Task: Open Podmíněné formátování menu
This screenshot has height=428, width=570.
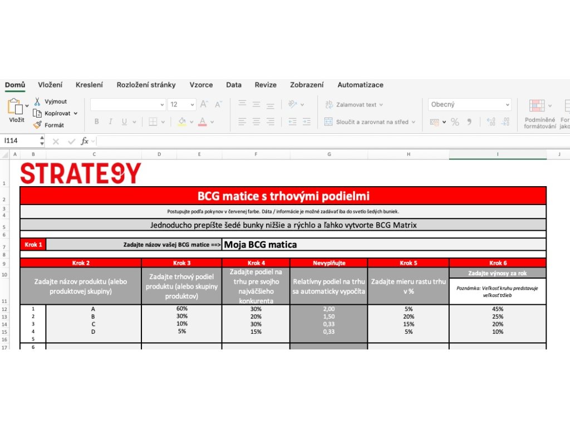Action: tap(539, 113)
